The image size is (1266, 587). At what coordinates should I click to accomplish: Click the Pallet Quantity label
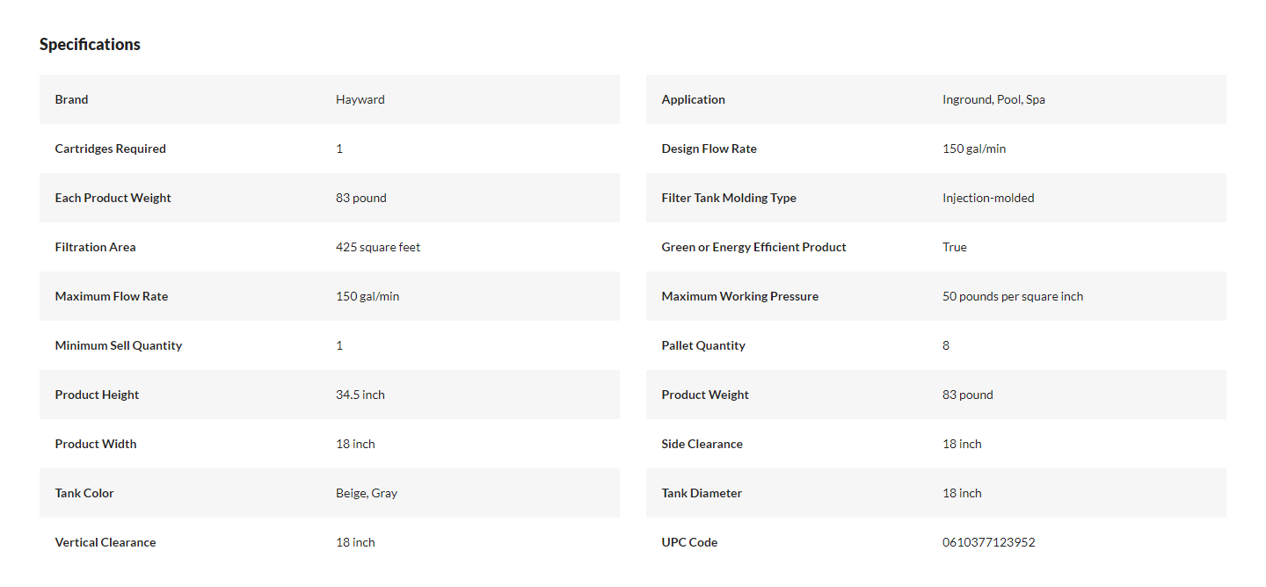[703, 345]
